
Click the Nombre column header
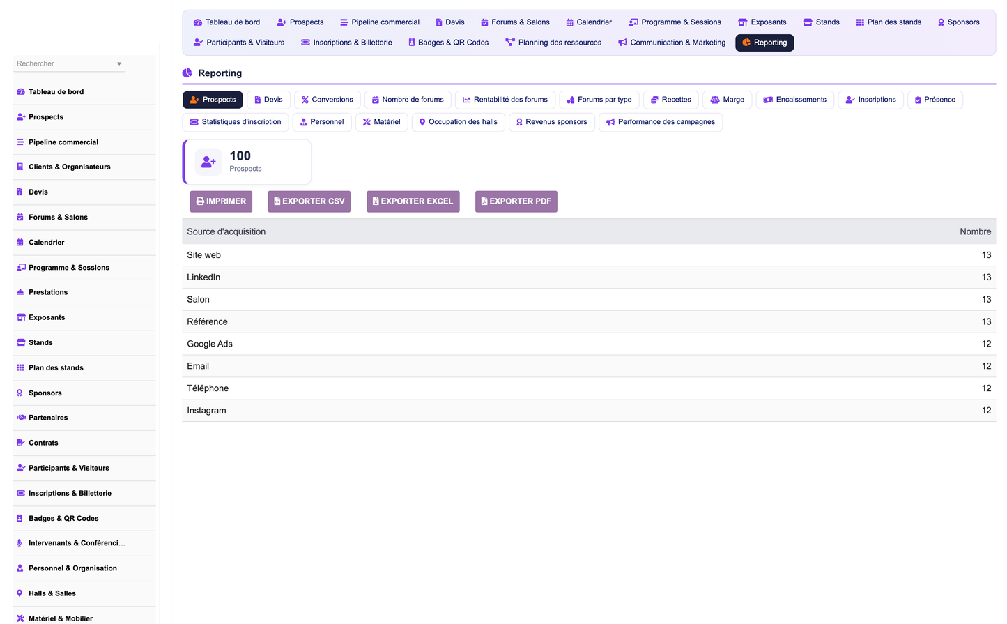(975, 232)
